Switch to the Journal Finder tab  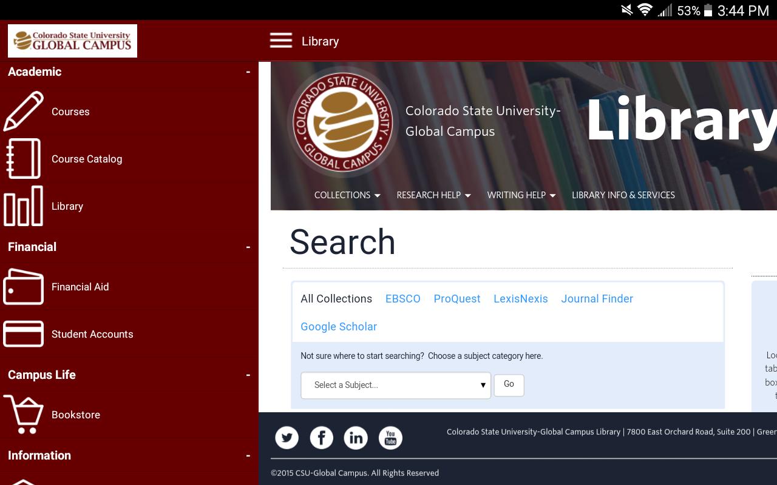(597, 299)
